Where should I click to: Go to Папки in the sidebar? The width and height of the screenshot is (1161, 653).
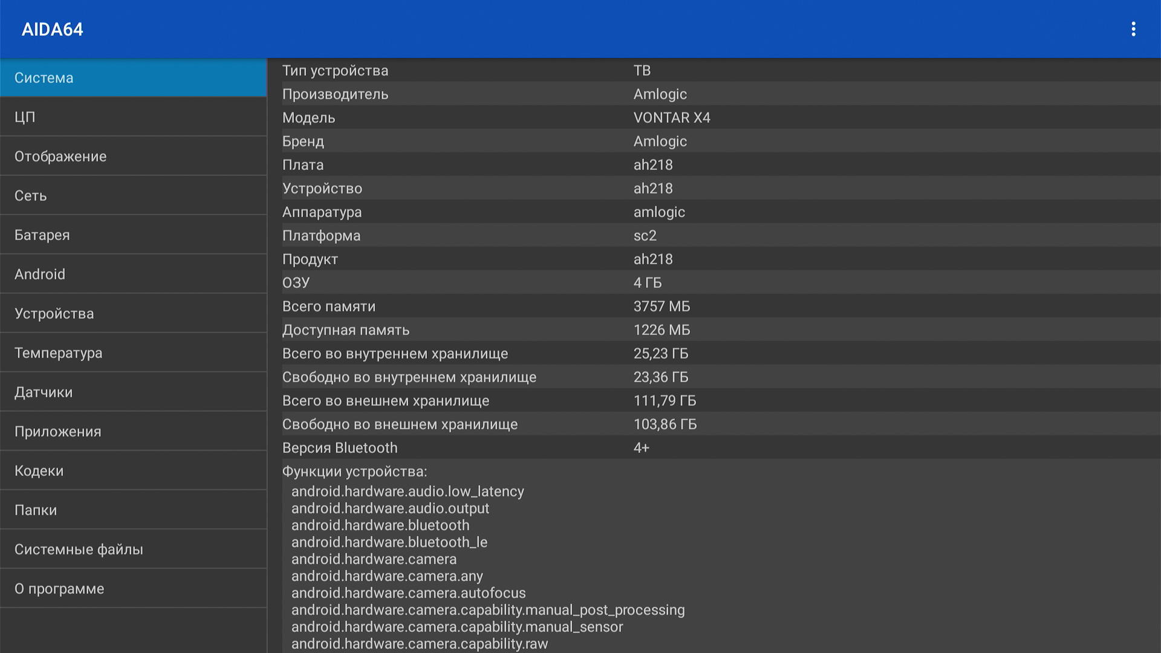click(133, 510)
